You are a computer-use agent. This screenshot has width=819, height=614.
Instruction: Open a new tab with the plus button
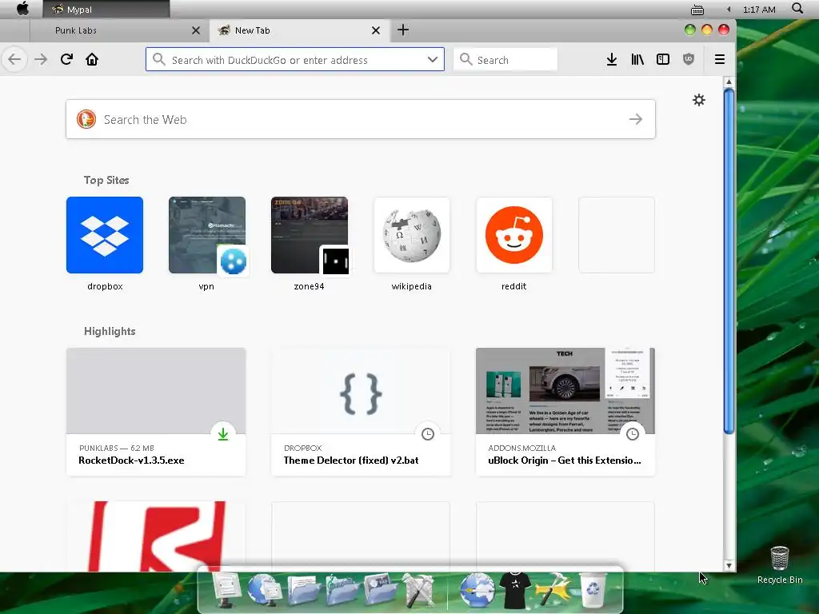tap(403, 30)
